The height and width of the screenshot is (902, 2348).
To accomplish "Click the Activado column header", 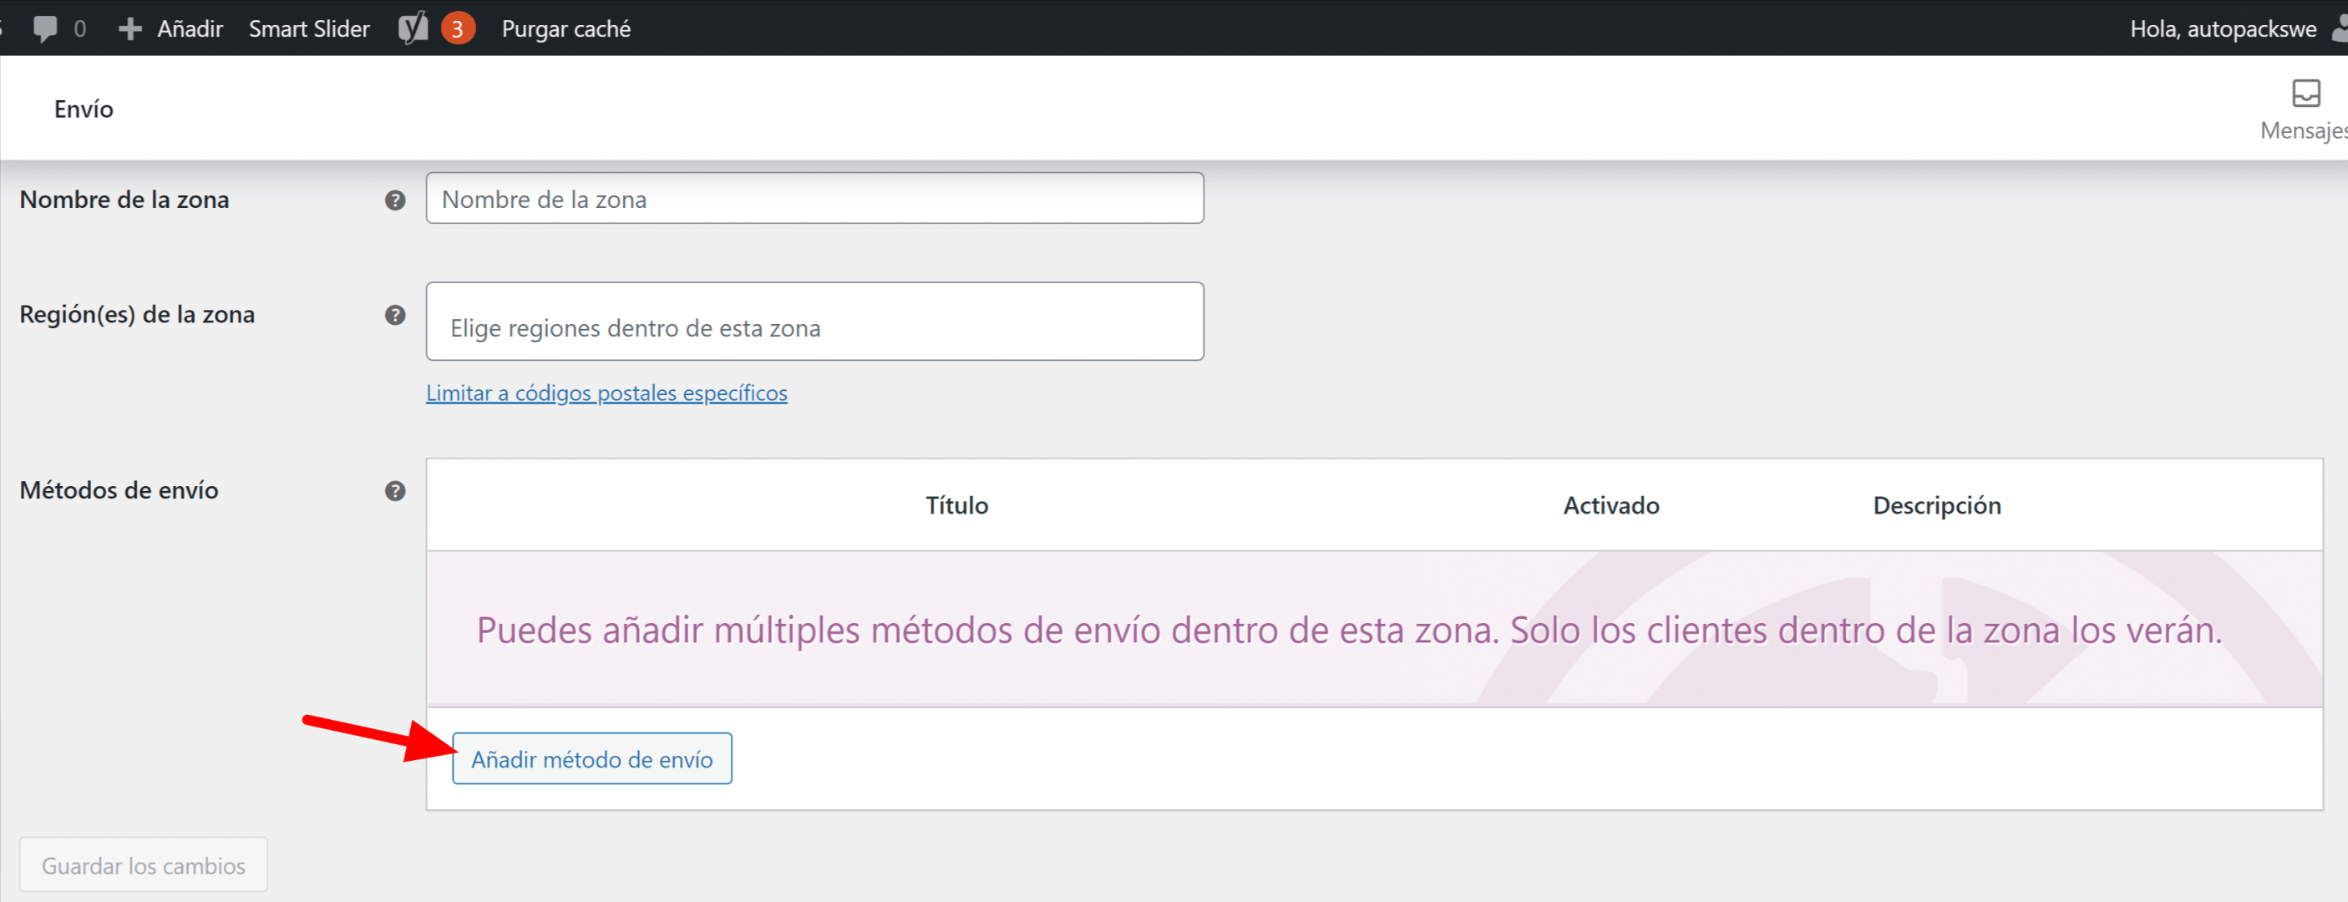I will click(x=1610, y=505).
